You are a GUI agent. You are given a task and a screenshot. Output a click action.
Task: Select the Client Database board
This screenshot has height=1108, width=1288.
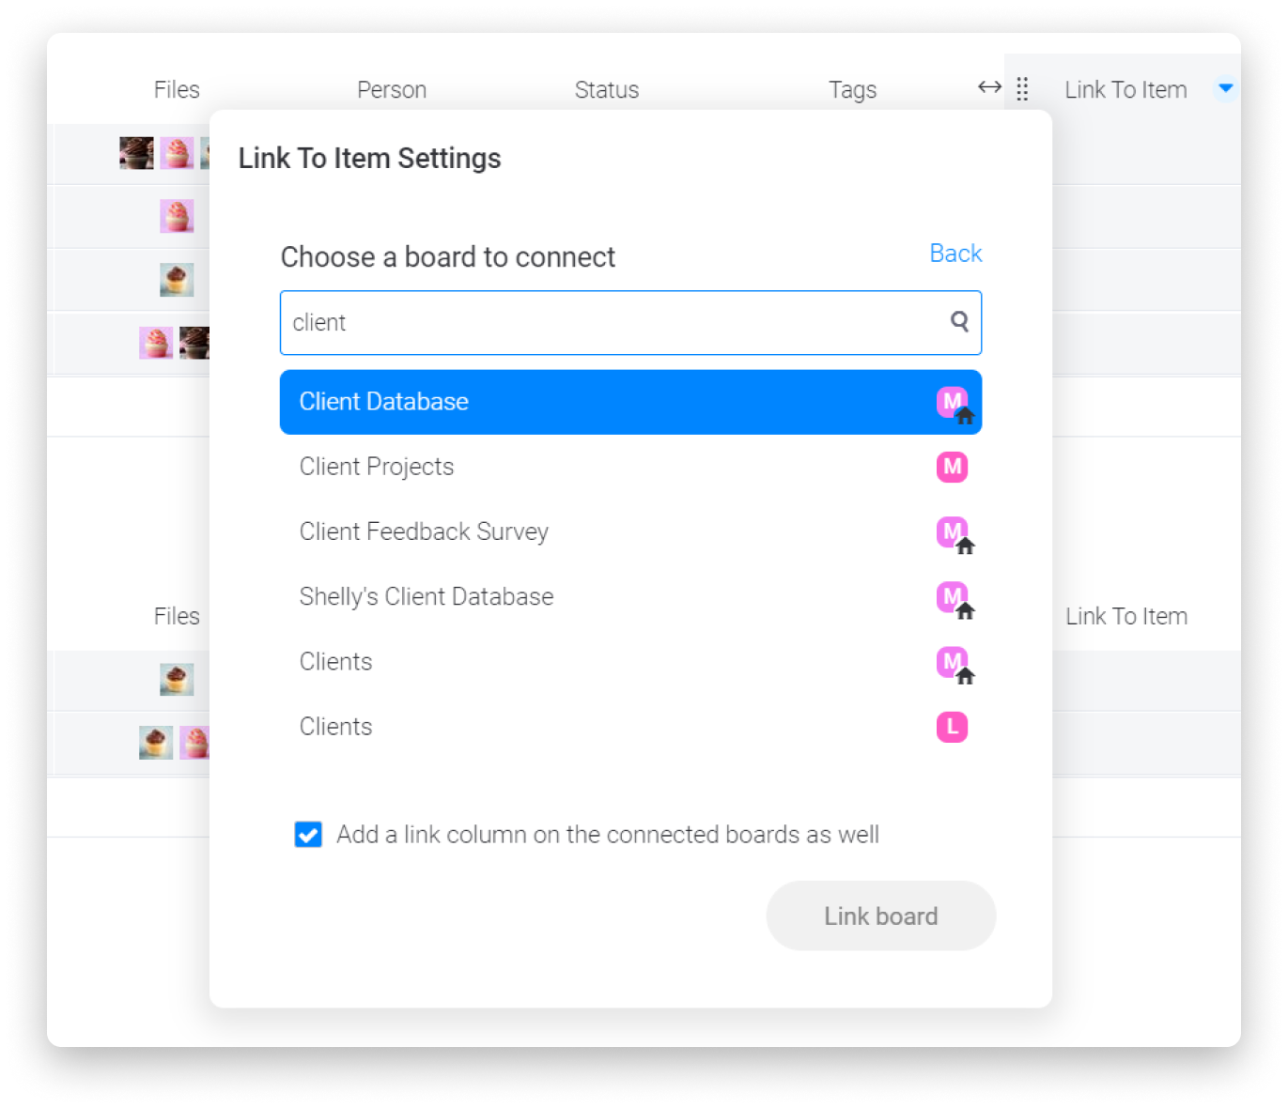[630, 402]
